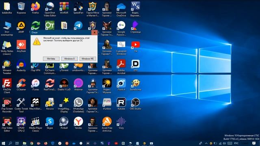The height and width of the screenshot is (146, 260).
Task: Open Sticky Notes (classic) icon
Action: tap(7, 48)
